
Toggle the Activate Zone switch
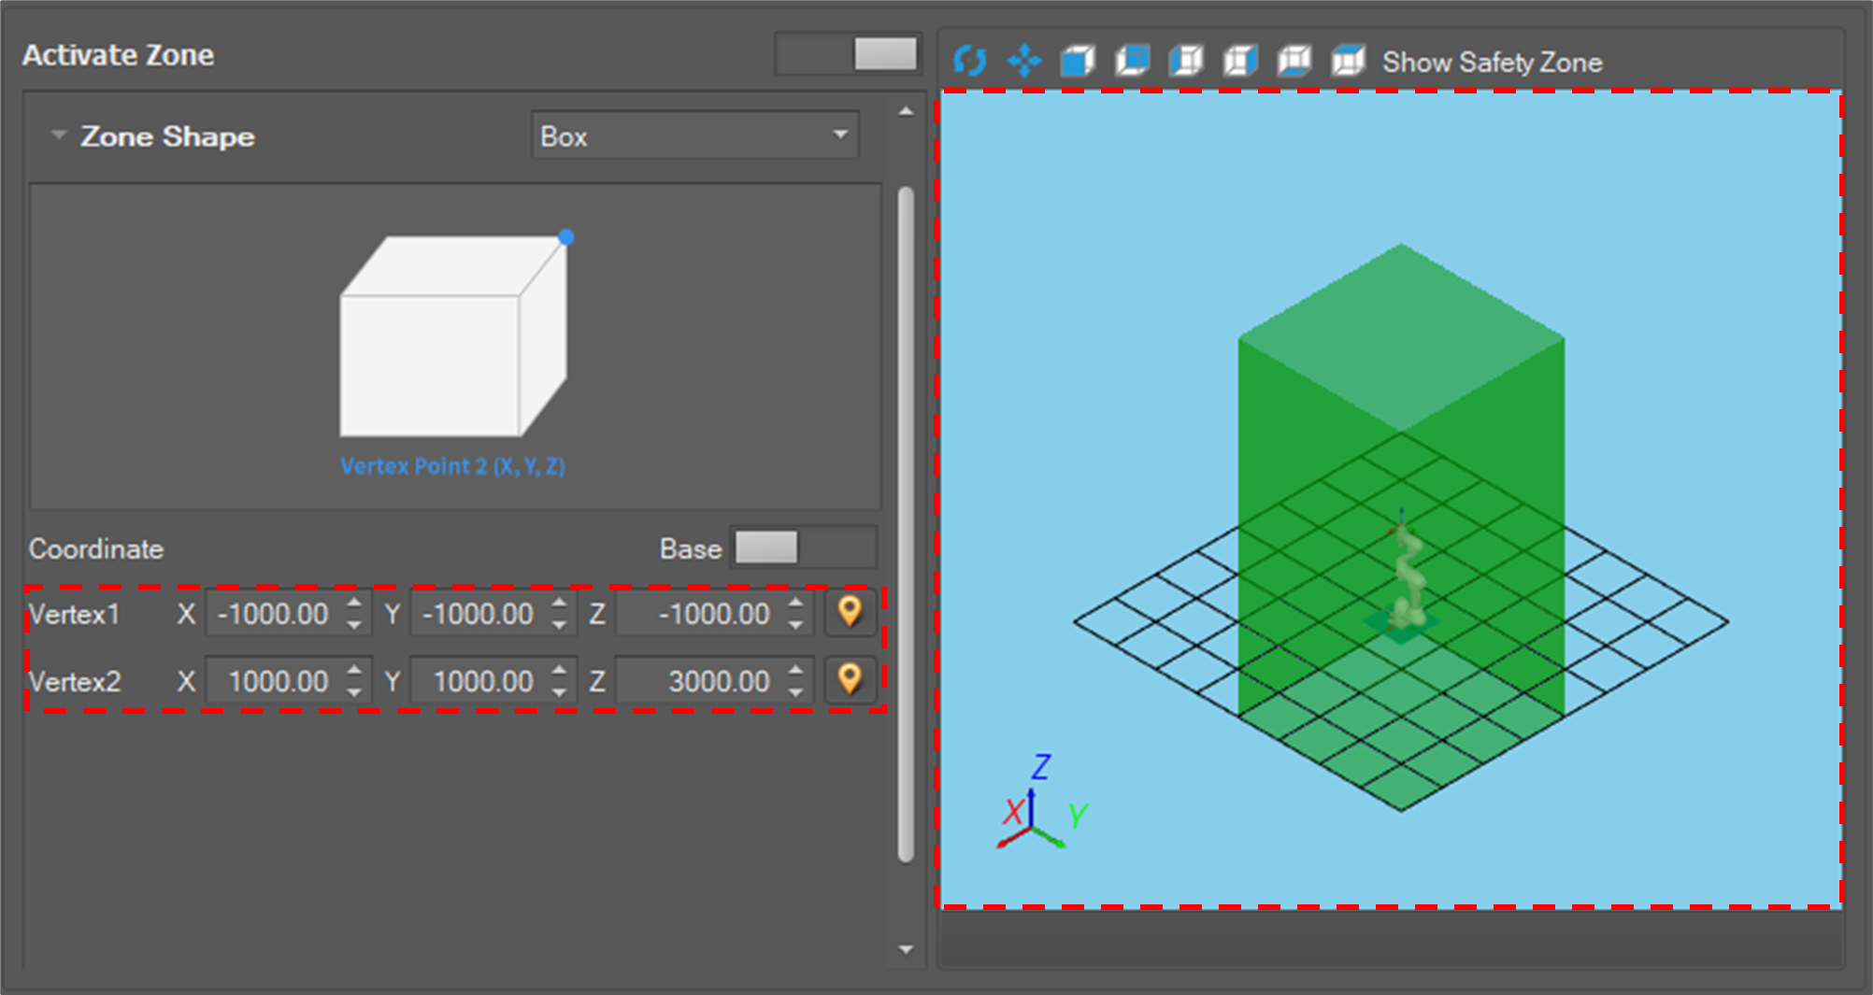[848, 54]
